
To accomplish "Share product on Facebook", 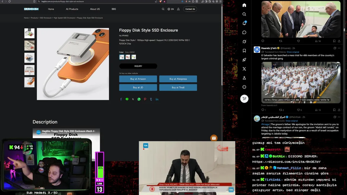I will pos(121,99).
